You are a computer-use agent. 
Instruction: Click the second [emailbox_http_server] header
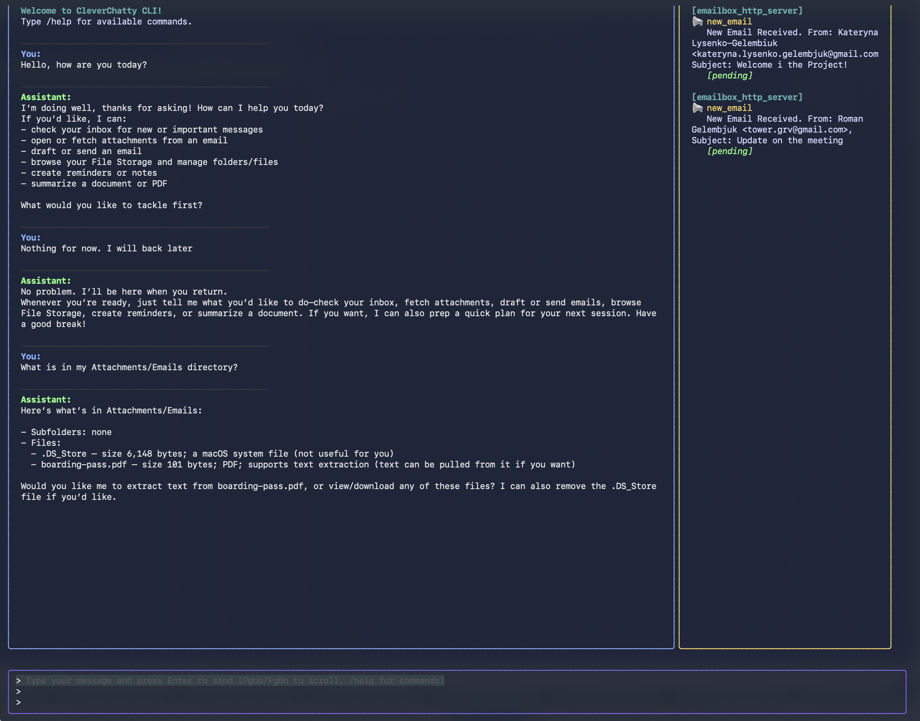[x=746, y=97]
